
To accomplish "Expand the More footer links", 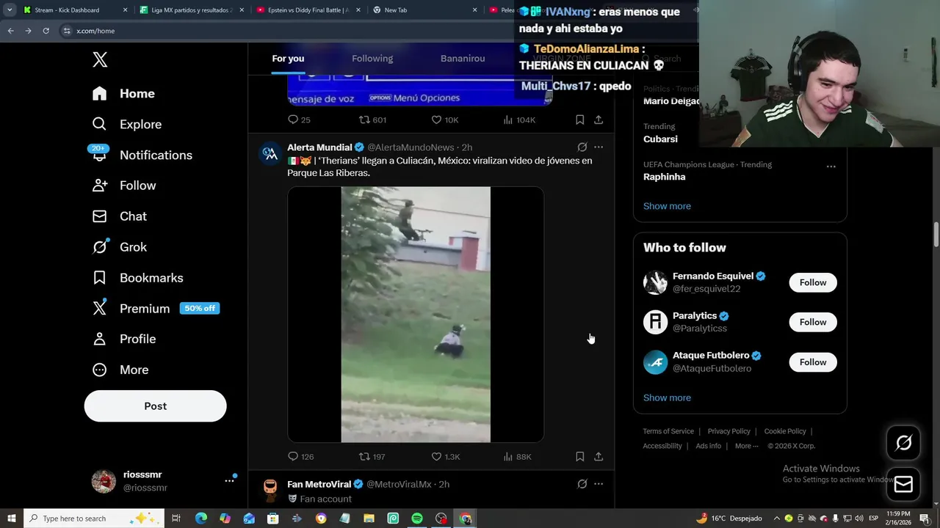I will tap(746, 446).
